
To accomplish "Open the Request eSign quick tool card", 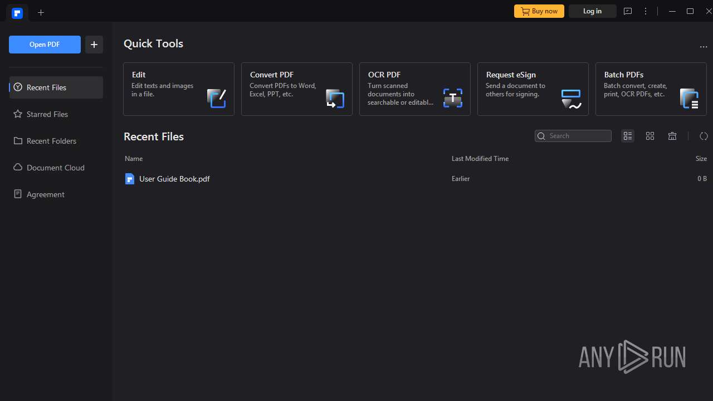I will [533, 89].
